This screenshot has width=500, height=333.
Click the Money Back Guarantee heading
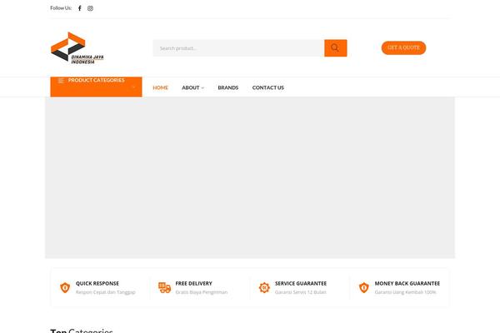(x=407, y=283)
